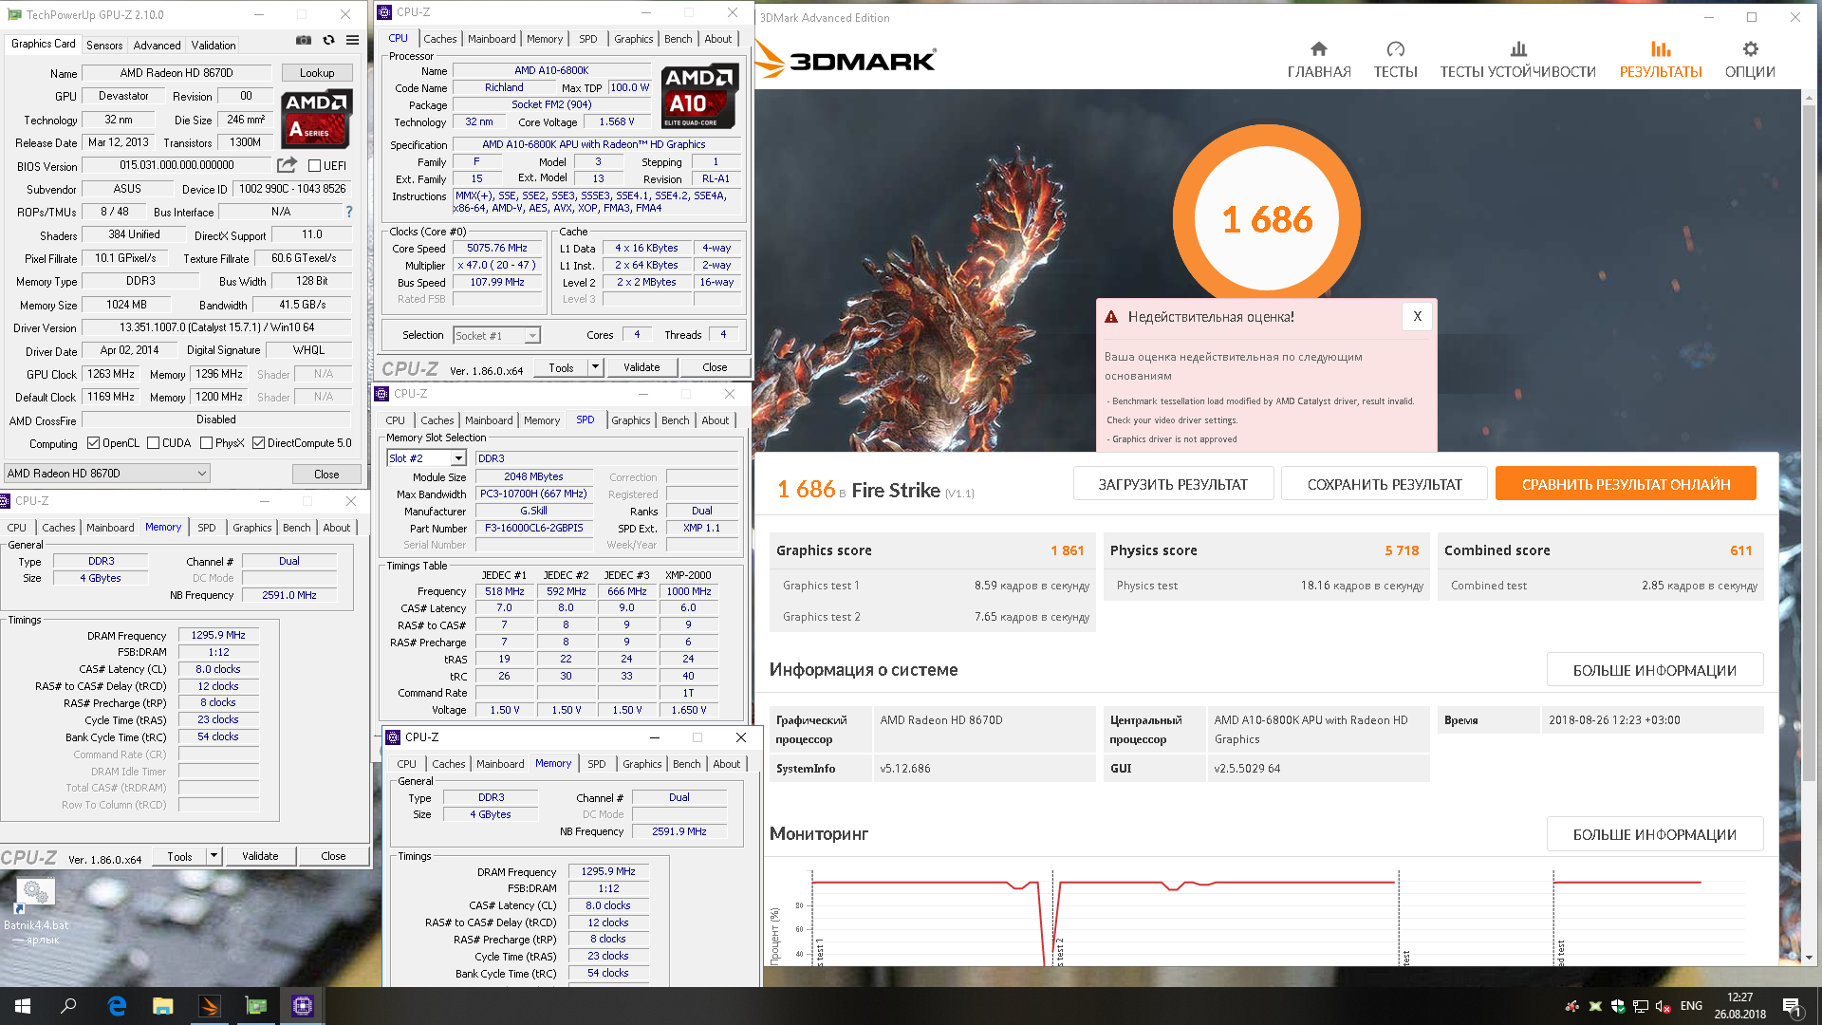Click БОЛЬШЕ ИНФОРМАЦИИ next to Мониторинг
This screenshot has width=1822, height=1025.
pos(1655,834)
